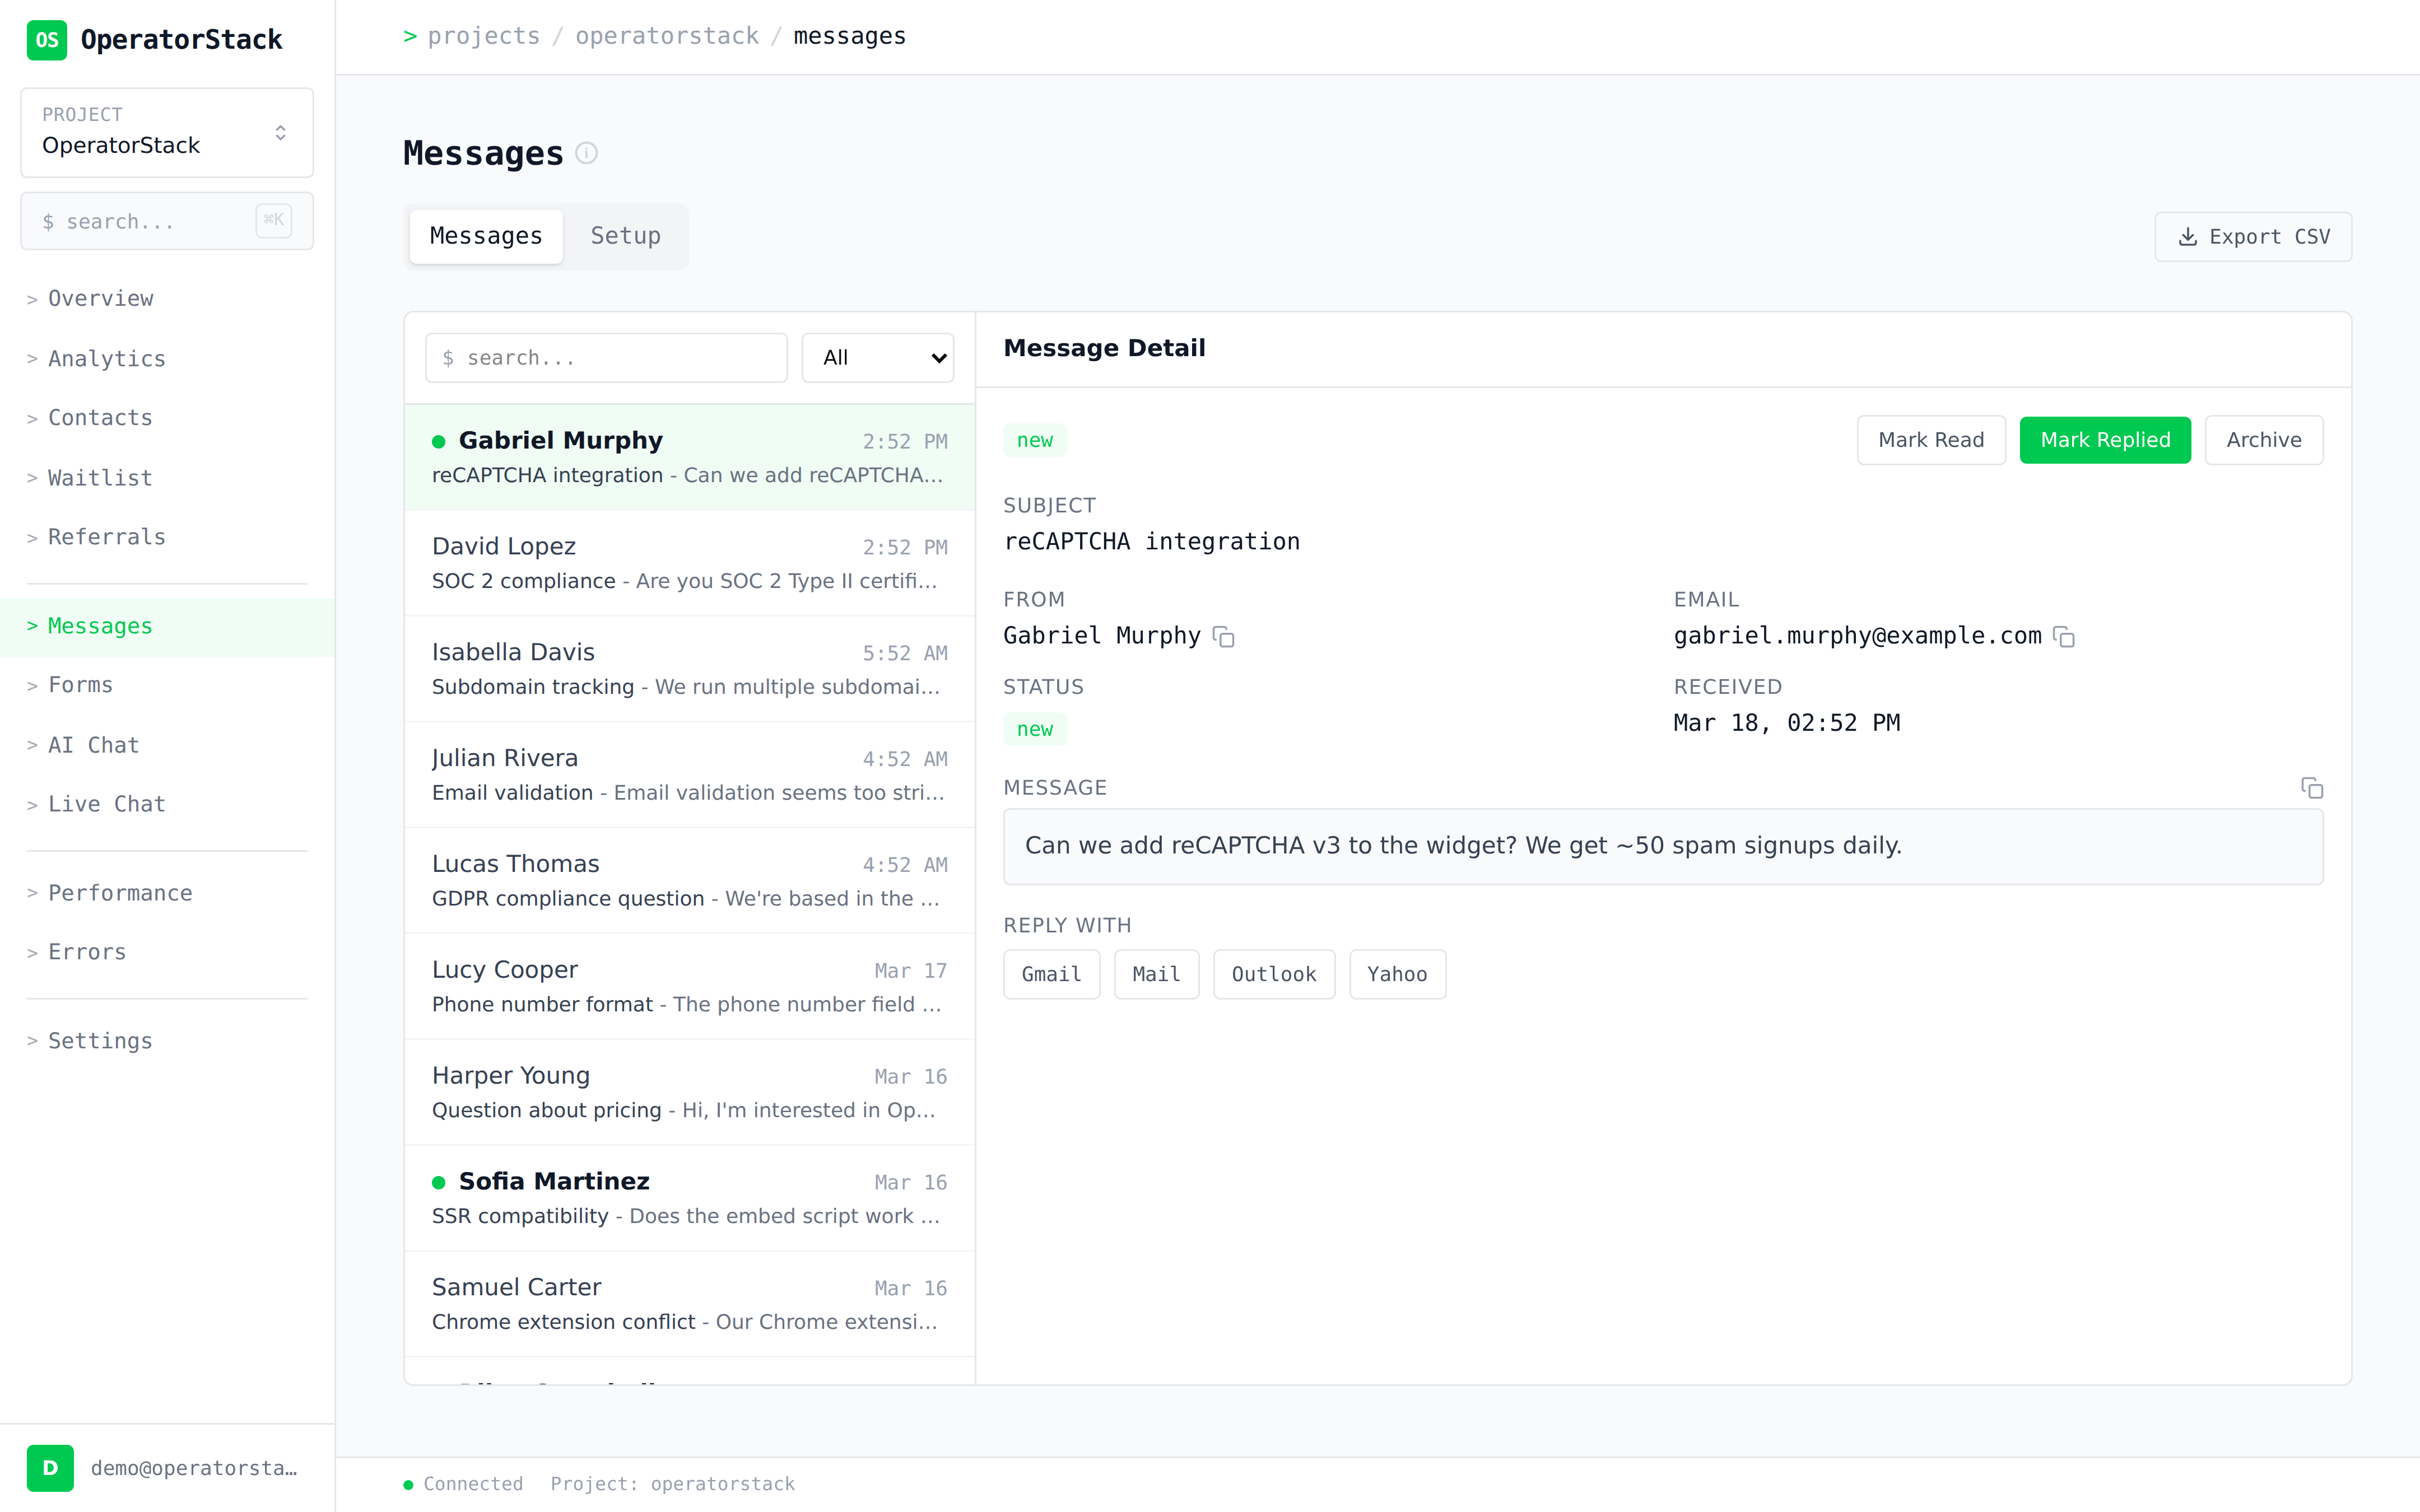Screen dimensions: 2420x1512
Task: Click the ⌘K shortcut badge in sidebar search
Action: coord(273,220)
